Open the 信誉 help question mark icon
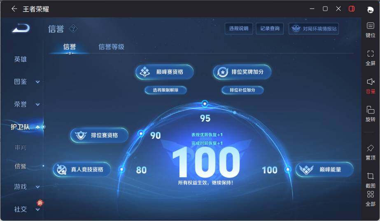 [73, 28]
